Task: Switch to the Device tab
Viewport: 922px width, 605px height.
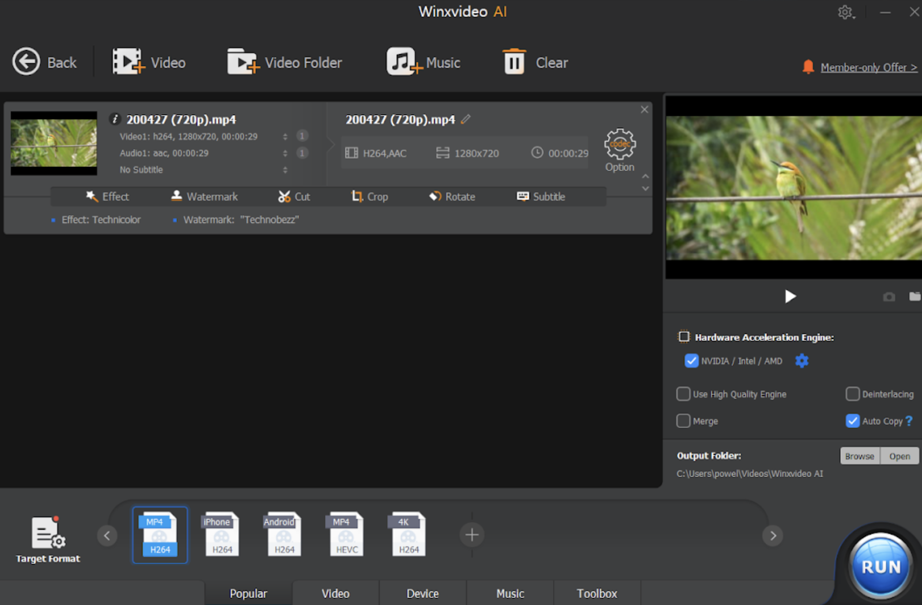Action: tap(422, 593)
